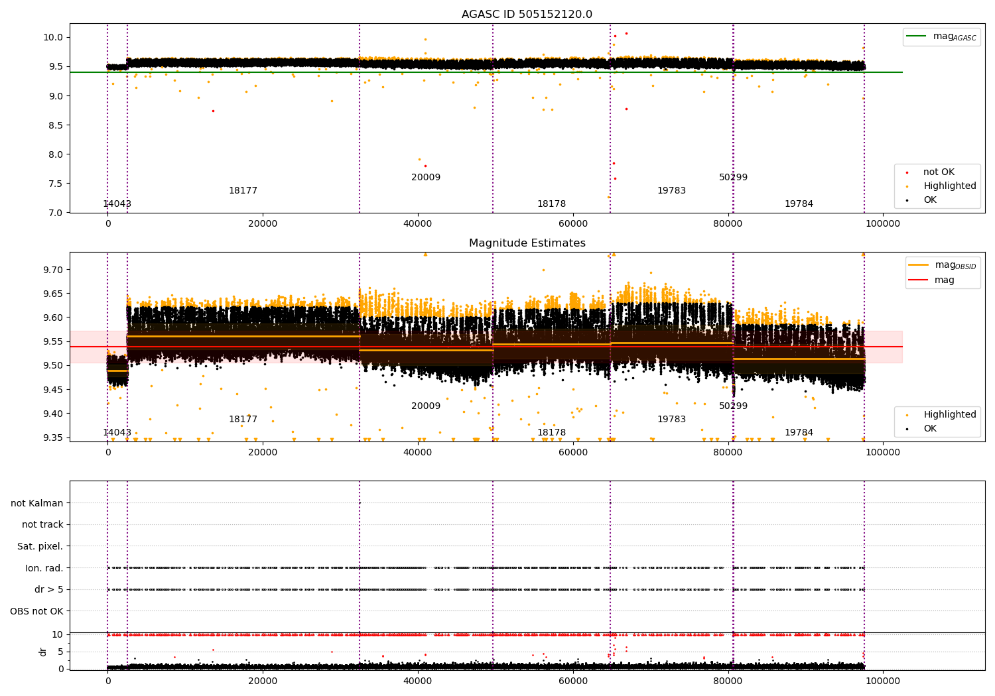Click the "OBS not OK" axis label
Screen dimensions: 995x696
click(x=36, y=611)
